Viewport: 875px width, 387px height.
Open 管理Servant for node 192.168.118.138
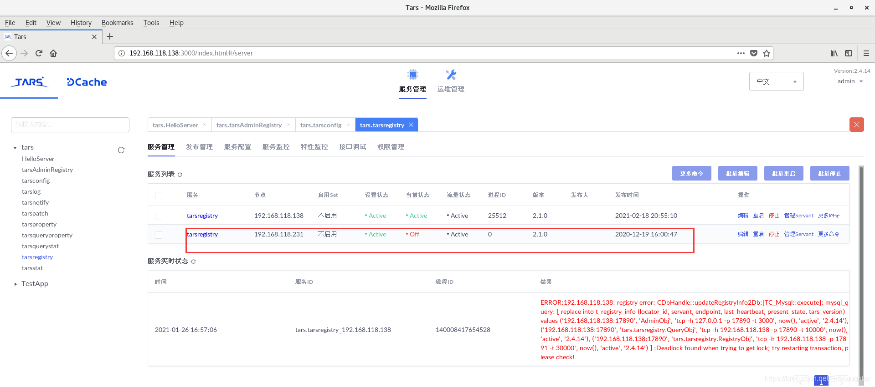coord(798,216)
